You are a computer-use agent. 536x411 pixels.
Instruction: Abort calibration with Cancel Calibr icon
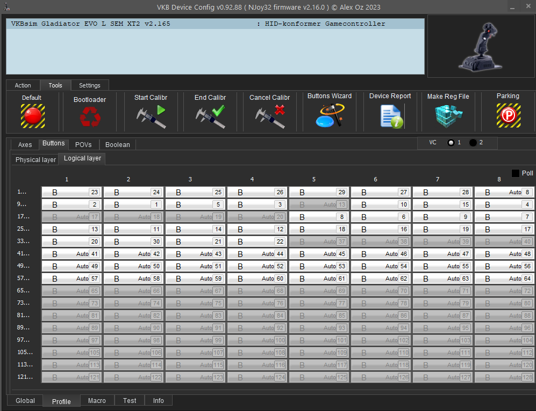(x=270, y=116)
